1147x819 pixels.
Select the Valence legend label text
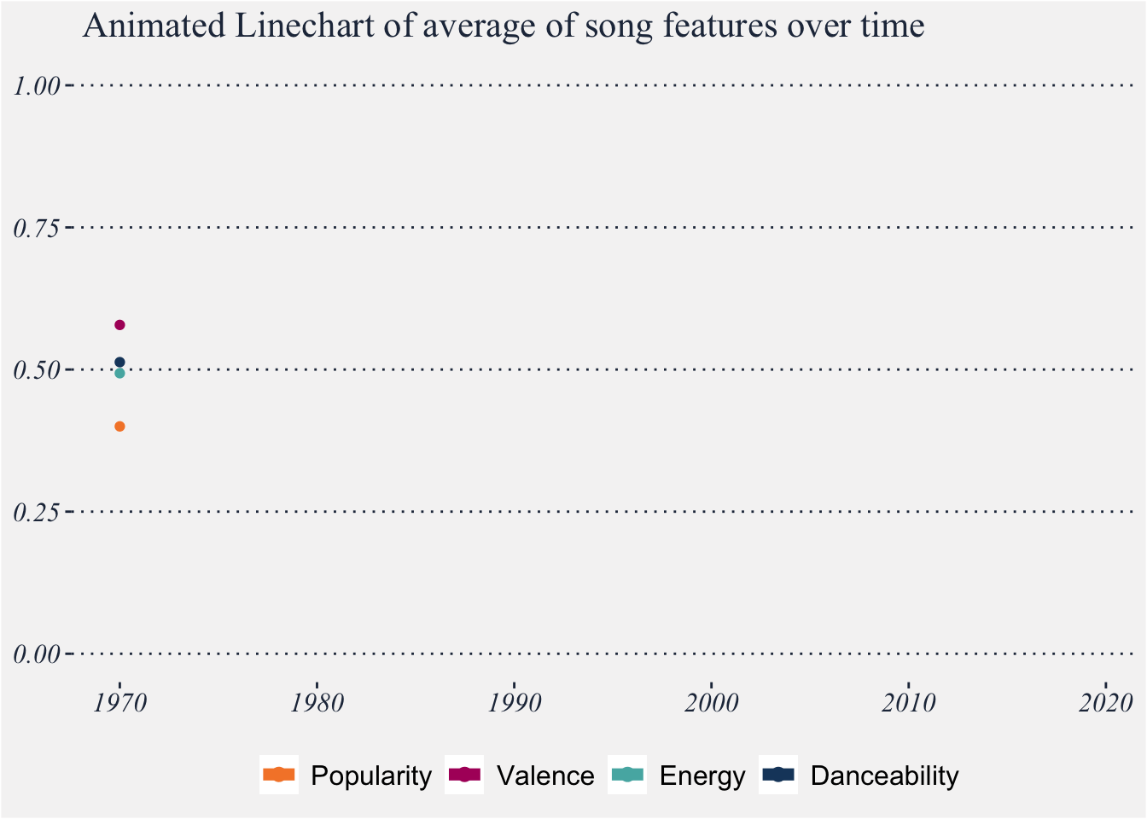pyautogui.click(x=545, y=776)
